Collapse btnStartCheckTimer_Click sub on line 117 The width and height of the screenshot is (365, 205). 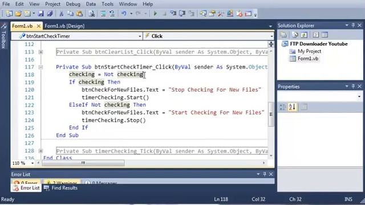pyautogui.click(x=40, y=67)
